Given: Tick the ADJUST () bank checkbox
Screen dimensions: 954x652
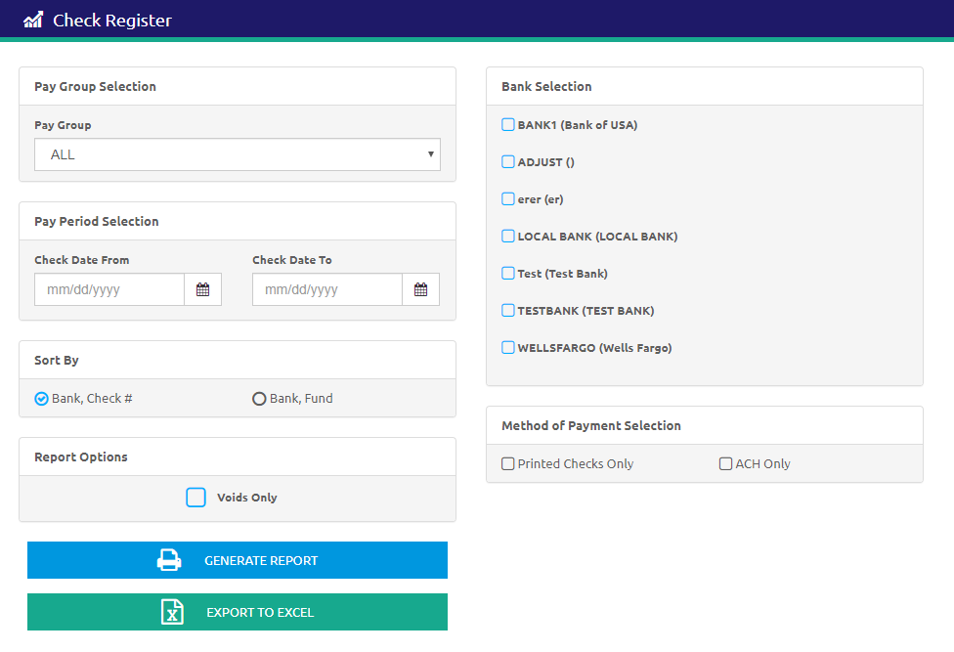Looking at the screenshot, I should 508,161.
